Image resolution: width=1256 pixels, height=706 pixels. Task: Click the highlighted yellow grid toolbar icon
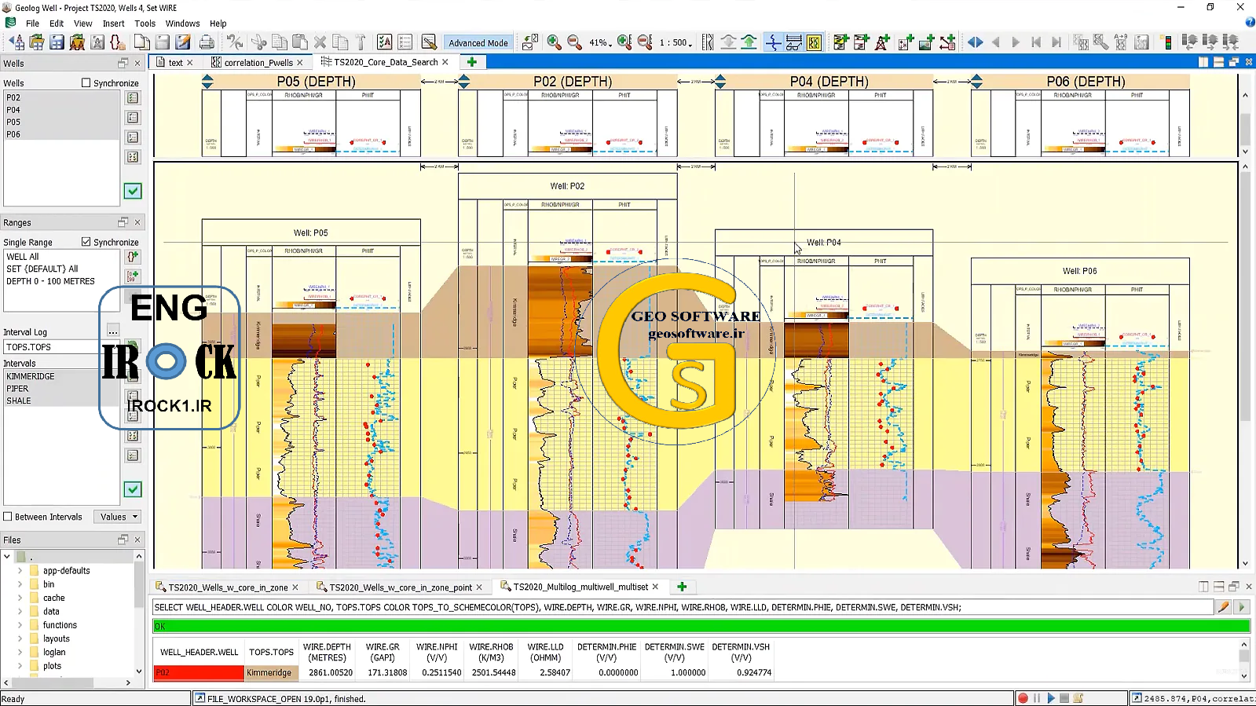point(815,42)
